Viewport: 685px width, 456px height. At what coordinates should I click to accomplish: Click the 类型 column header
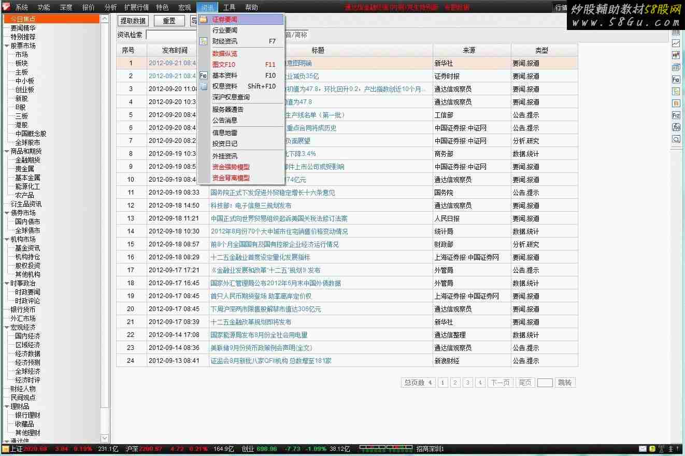click(x=545, y=50)
